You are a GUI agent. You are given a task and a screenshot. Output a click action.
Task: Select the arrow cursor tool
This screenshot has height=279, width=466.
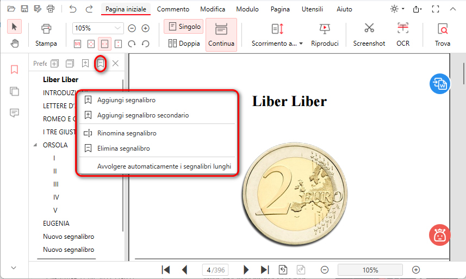[14, 27]
